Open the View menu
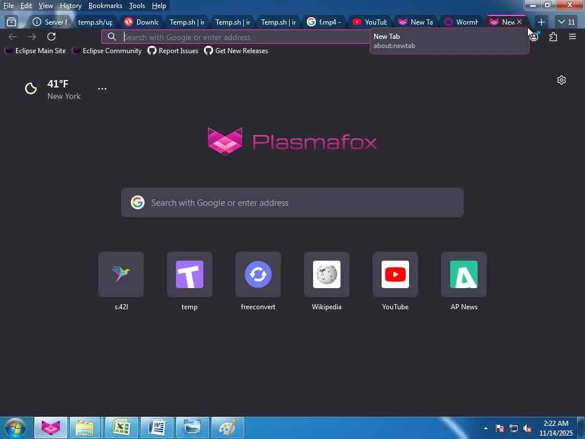Image resolution: width=585 pixels, height=439 pixels. tap(46, 6)
